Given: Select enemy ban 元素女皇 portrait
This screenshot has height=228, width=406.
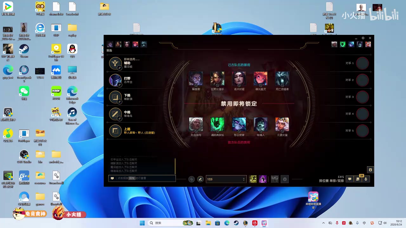Looking at the screenshot, I should 282,124.
